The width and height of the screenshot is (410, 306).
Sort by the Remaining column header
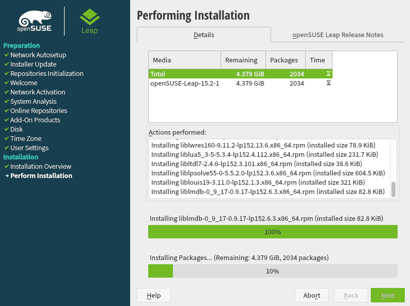[243, 60]
